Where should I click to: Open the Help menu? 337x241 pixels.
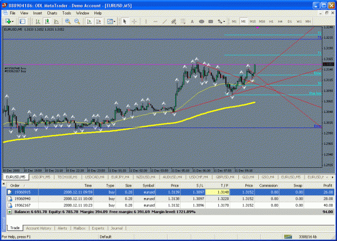pyautogui.click(x=98, y=13)
